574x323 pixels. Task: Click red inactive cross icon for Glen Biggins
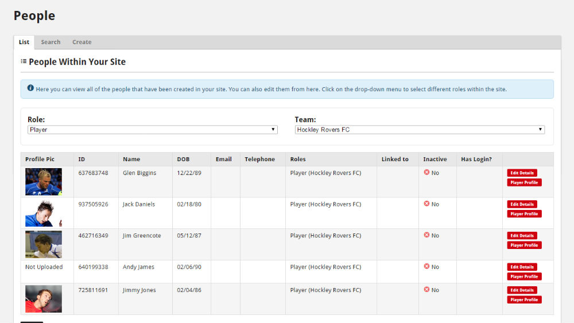pos(426,172)
